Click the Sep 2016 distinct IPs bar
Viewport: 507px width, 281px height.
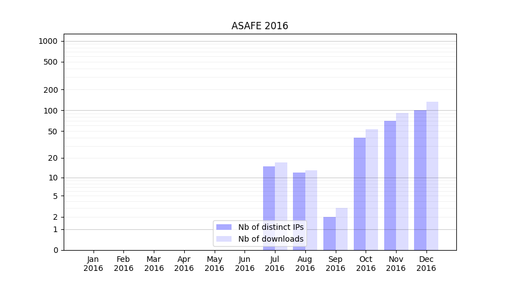[330, 233]
